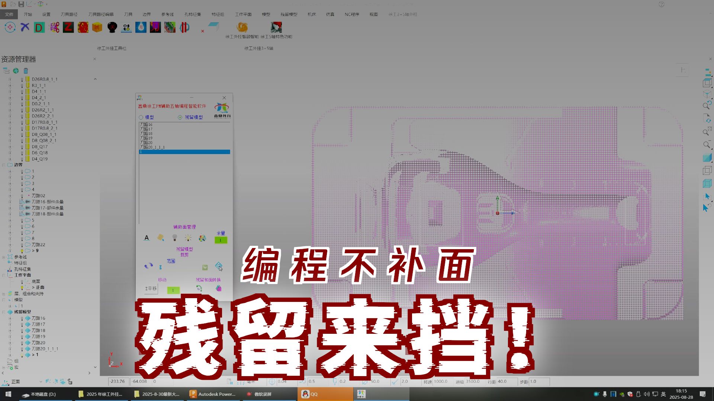Click the diamond trim icon in 残留模型裁剪

[219, 265]
